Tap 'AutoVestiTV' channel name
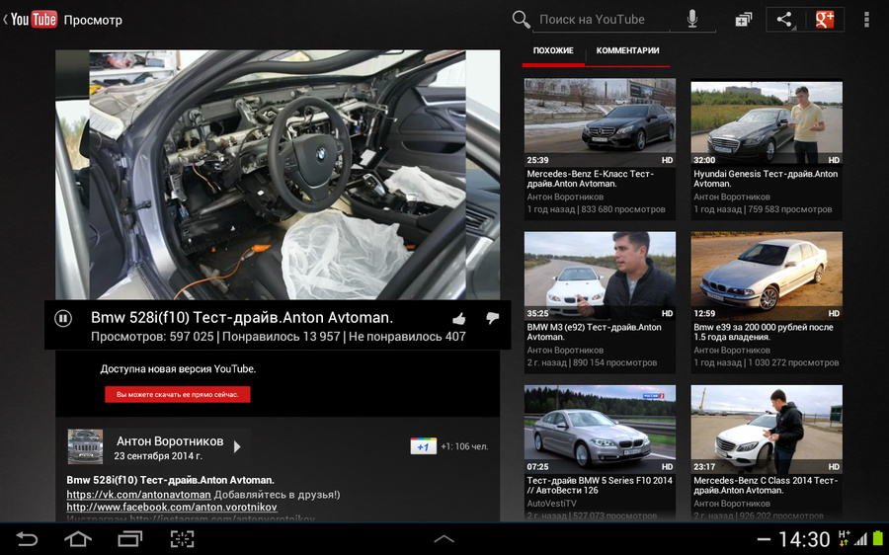Screen dimensions: 889x555 (551, 504)
